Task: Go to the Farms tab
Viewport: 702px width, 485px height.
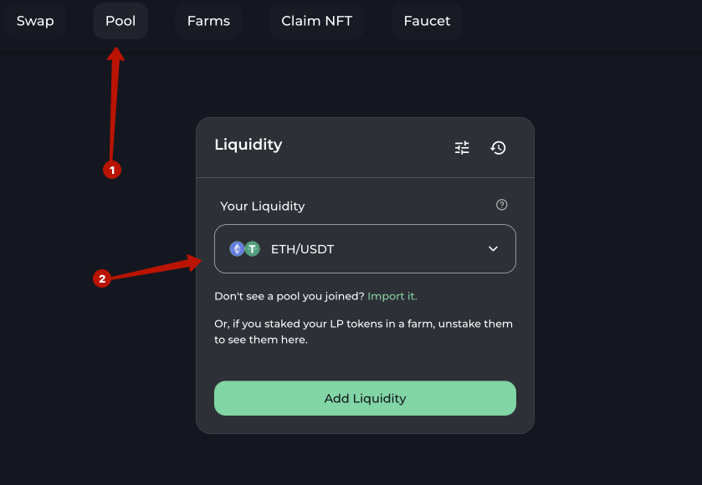Action: point(208,21)
